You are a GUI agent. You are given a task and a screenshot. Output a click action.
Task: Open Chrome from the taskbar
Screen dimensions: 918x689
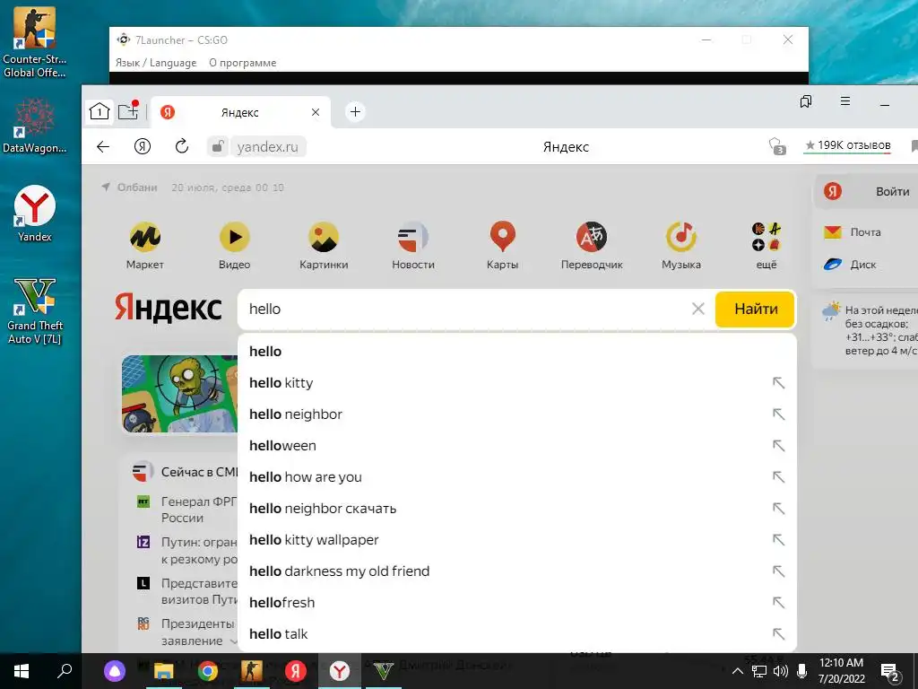click(207, 671)
